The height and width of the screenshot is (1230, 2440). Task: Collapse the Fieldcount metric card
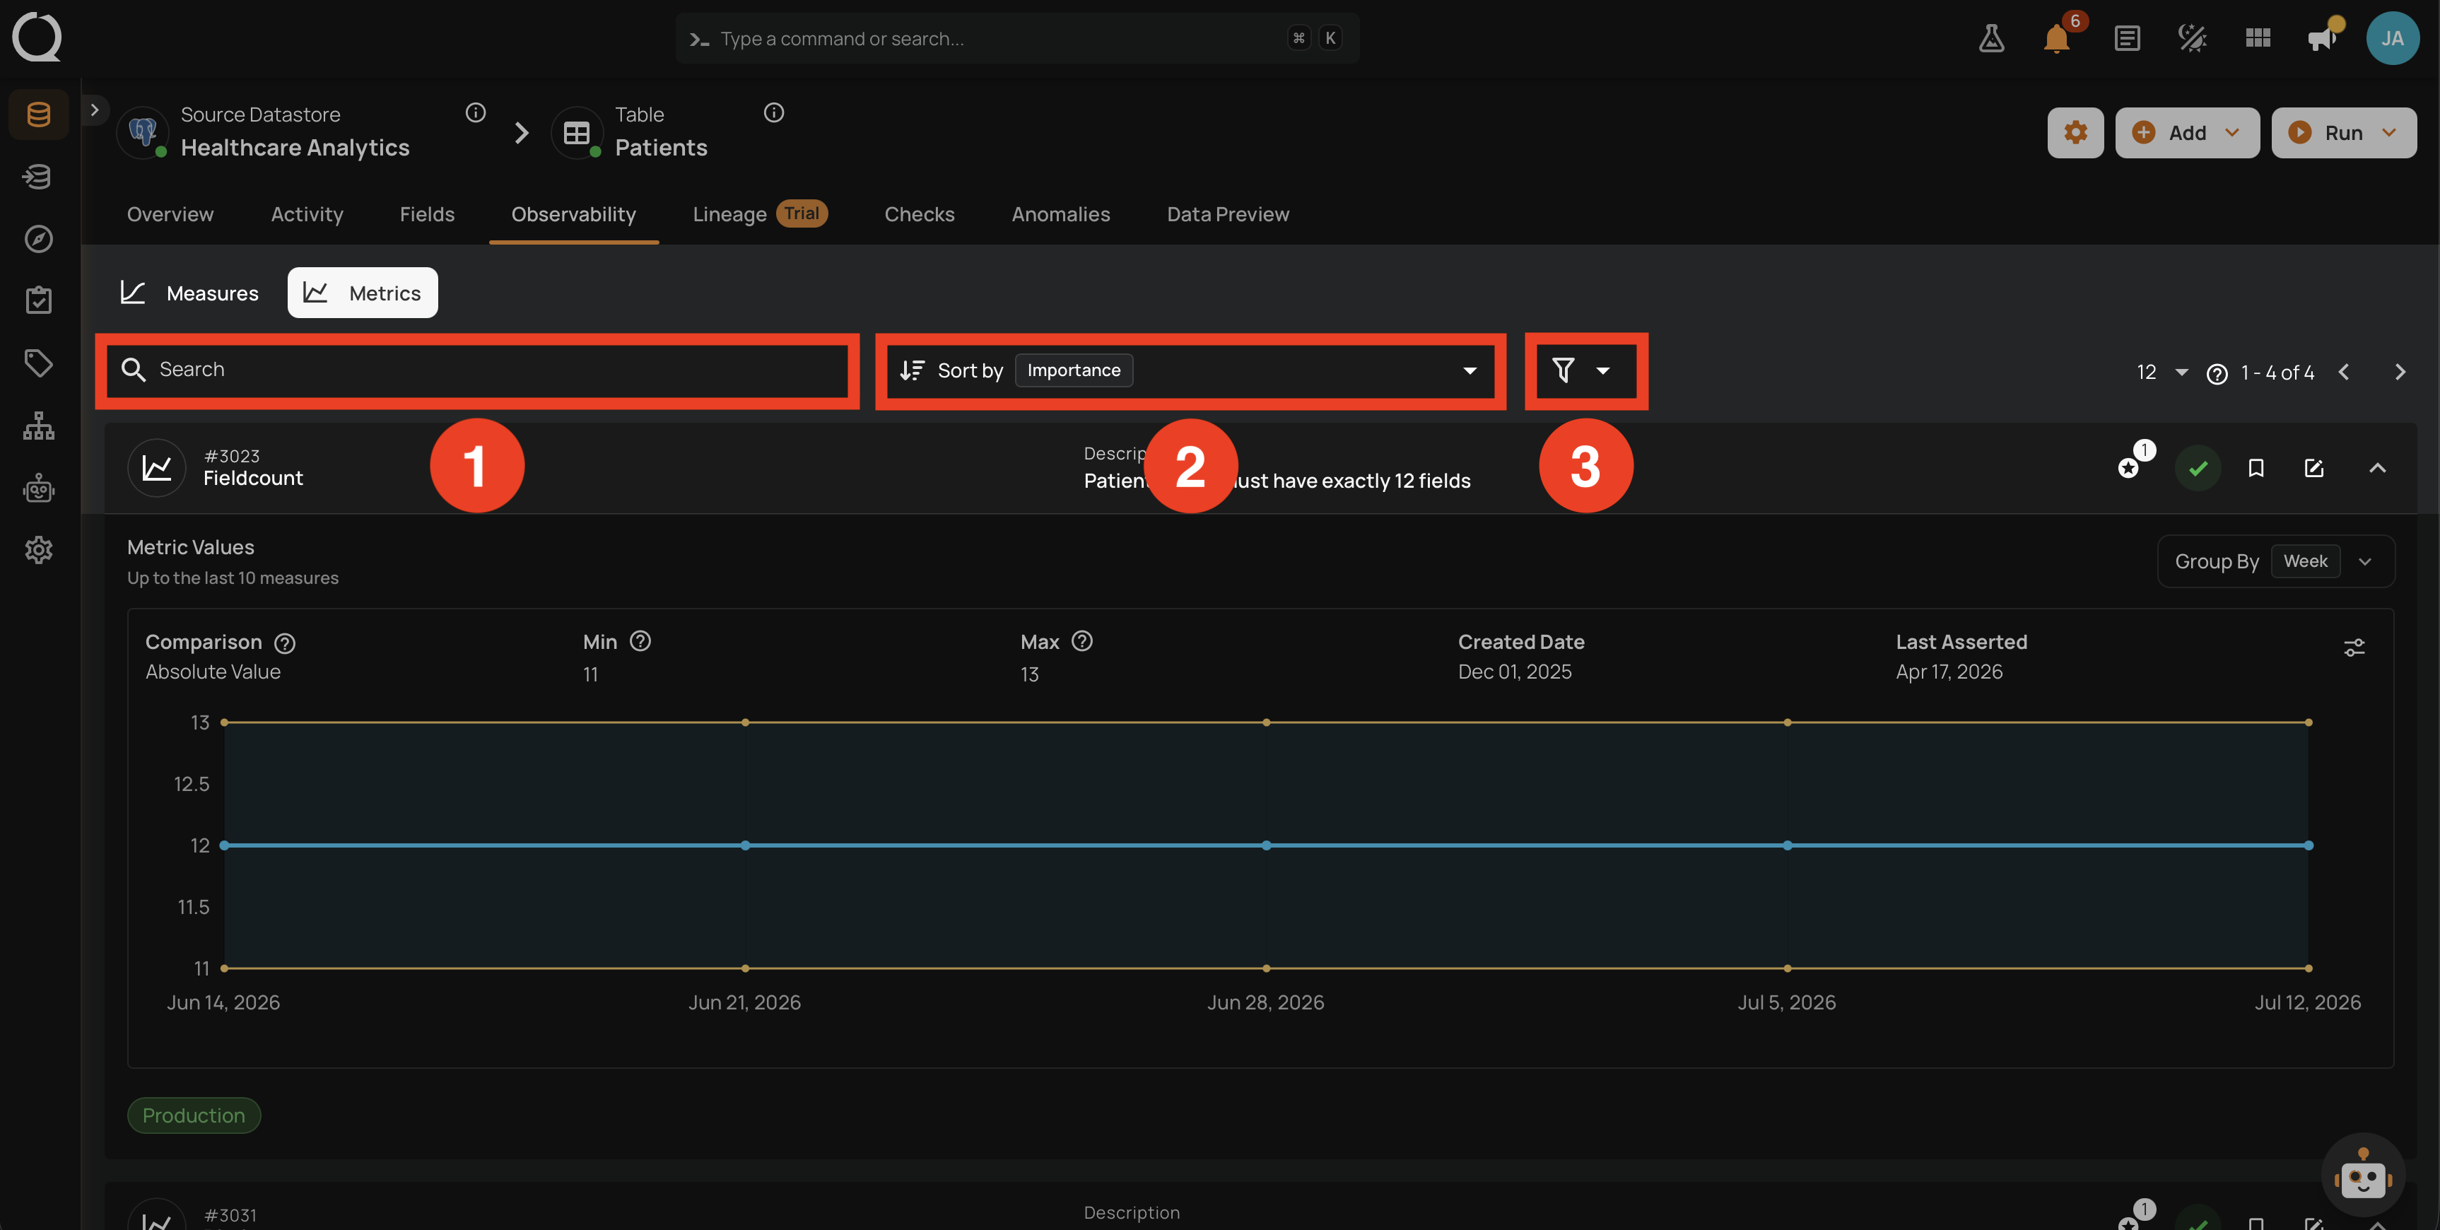coord(2376,468)
